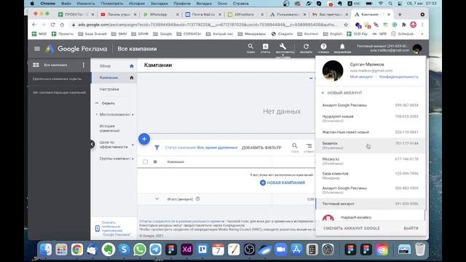466x262 pixels.
Task: Click the Search magnifier in the Google Ads header
Action: pyautogui.click(x=250, y=47)
